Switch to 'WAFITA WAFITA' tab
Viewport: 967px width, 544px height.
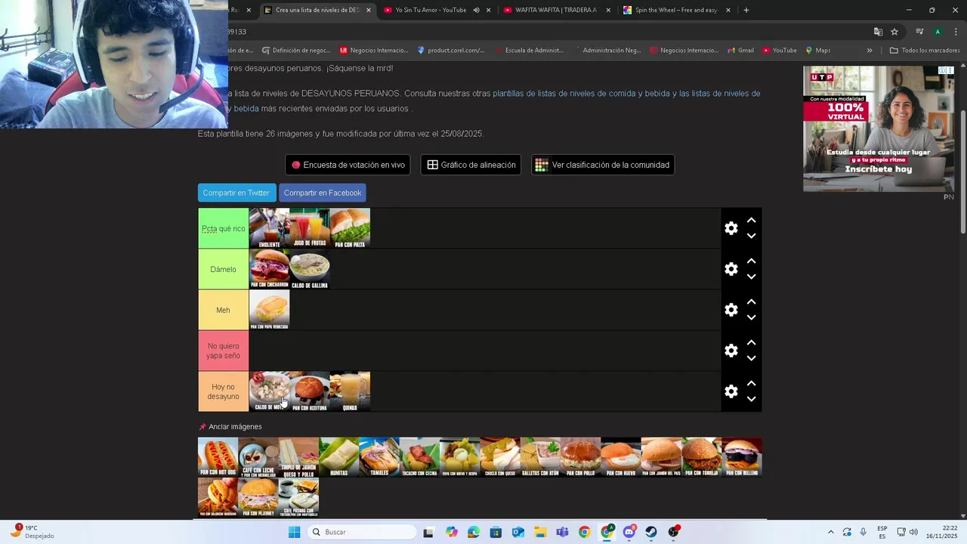[555, 10]
